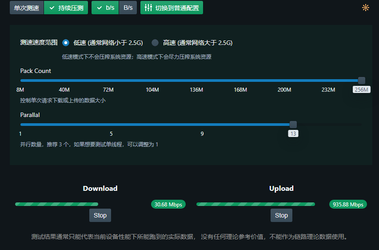Set Pack Count to 104M mark

tap(152, 90)
